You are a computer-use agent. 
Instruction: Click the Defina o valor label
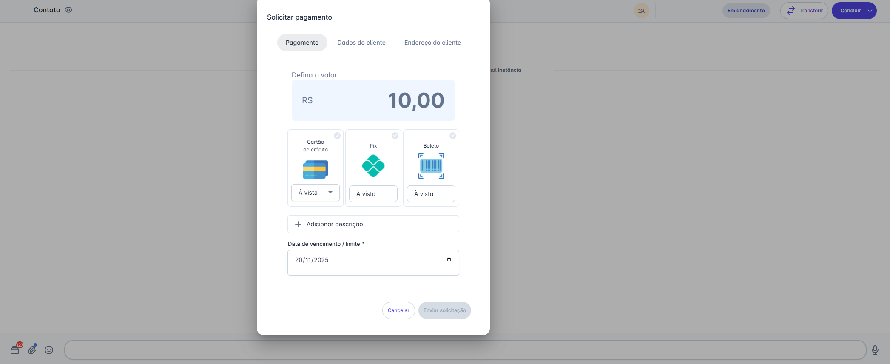[315, 75]
